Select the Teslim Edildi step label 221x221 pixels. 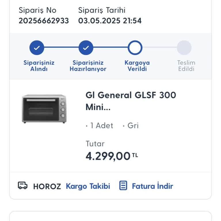tap(186, 66)
